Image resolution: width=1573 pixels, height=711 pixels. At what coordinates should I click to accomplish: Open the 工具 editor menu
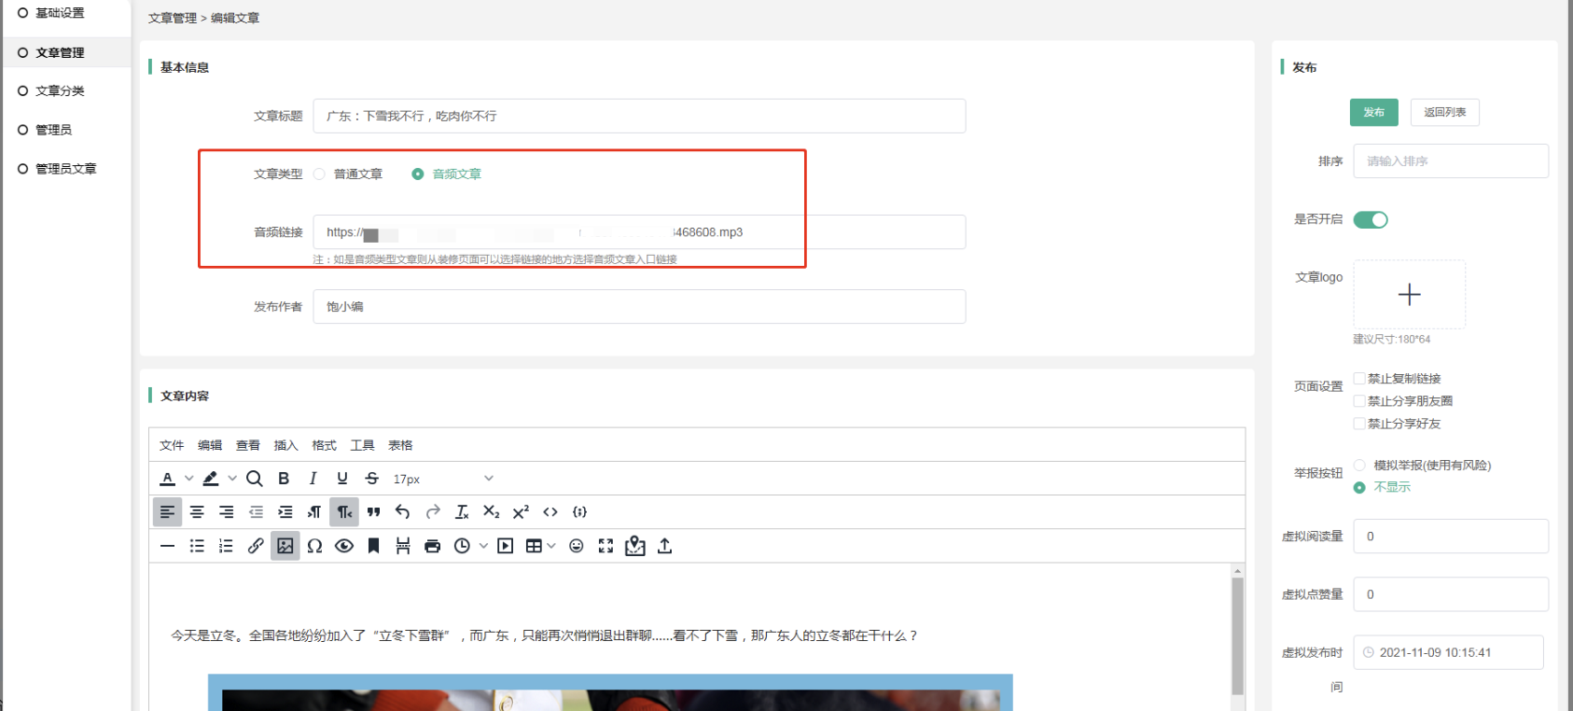362,445
